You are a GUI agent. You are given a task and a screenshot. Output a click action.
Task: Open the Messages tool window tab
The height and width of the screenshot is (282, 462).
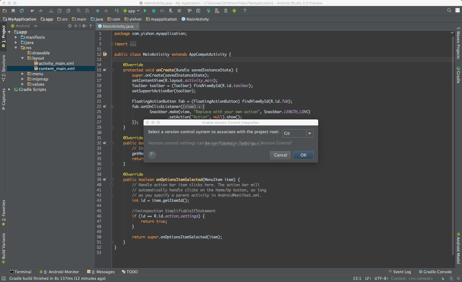coord(101,272)
